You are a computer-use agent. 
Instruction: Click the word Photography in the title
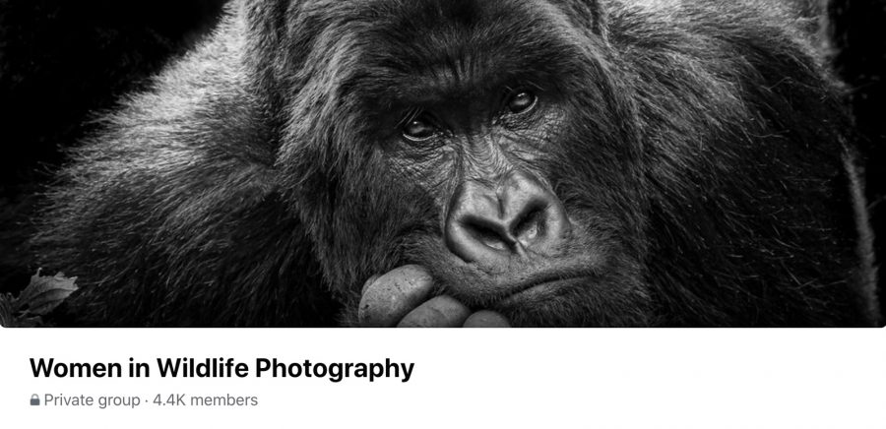point(335,369)
